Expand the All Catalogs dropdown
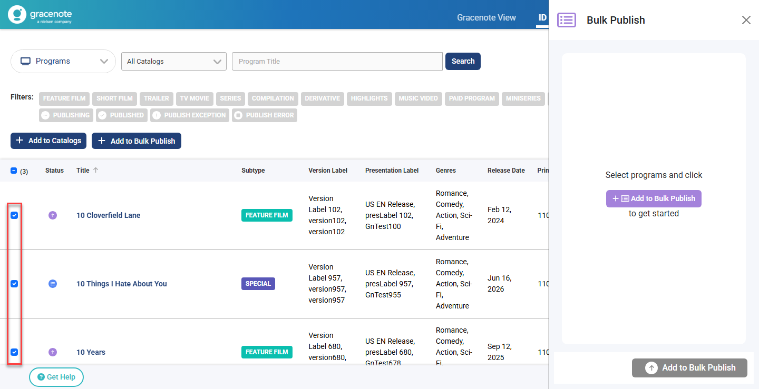The height and width of the screenshot is (389, 759). (174, 62)
